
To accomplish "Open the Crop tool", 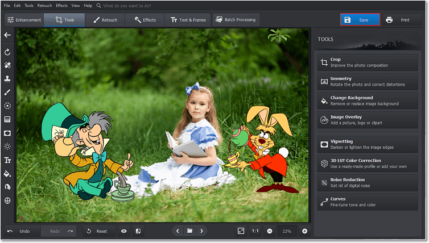I will pos(368,62).
